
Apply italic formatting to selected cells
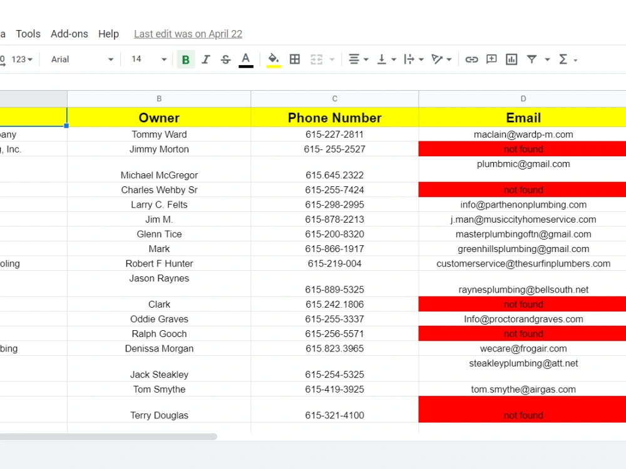click(x=205, y=59)
